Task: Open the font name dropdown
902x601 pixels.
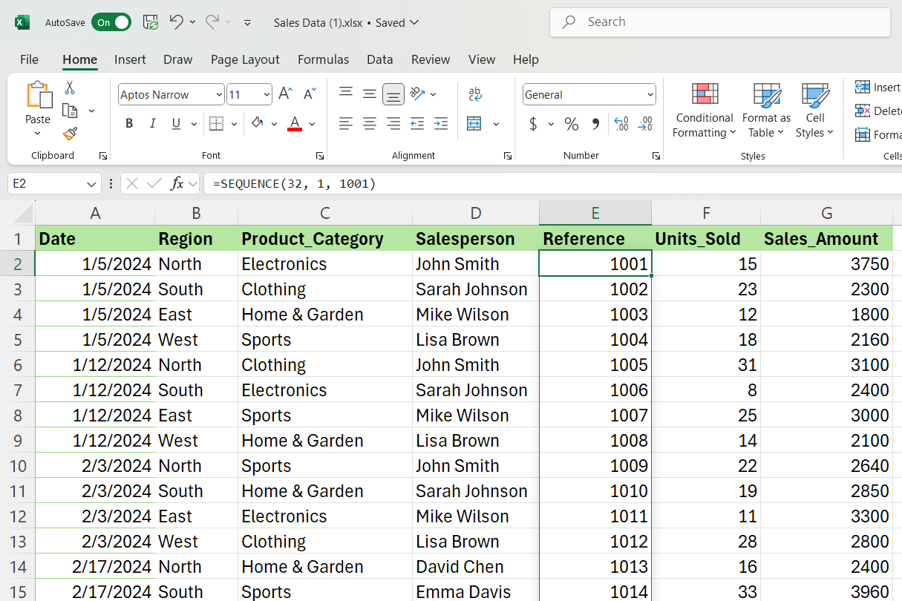Action: click(x=219, y=95)
